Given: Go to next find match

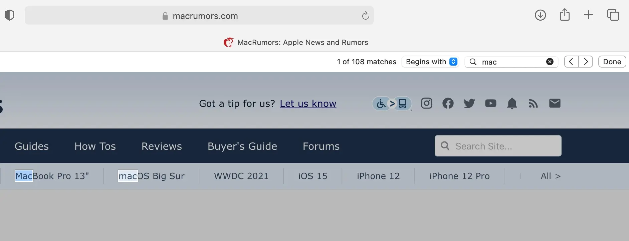Looking at the screenshot, I should 586,62.
